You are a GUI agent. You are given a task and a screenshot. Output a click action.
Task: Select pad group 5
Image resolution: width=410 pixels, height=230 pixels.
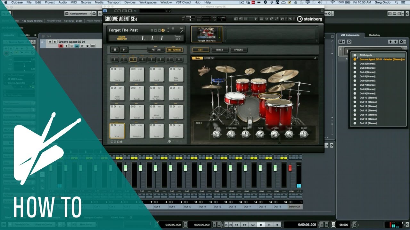click(152, 59)
